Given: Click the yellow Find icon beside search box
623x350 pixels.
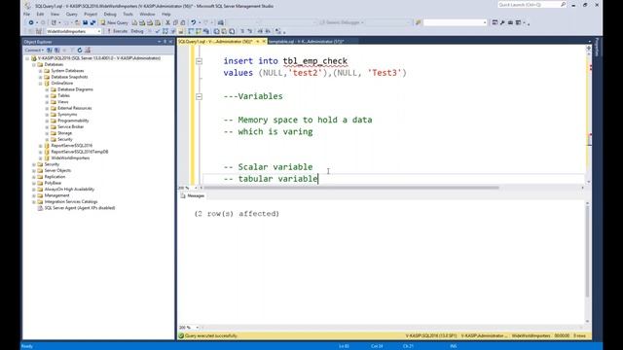Looking at the screenshot, I should (x=418, y=22).
